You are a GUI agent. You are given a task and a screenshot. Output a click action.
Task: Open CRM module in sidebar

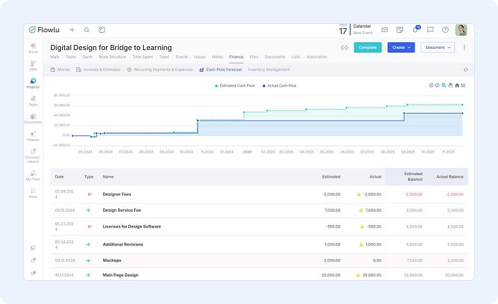[x=33, y=65]
